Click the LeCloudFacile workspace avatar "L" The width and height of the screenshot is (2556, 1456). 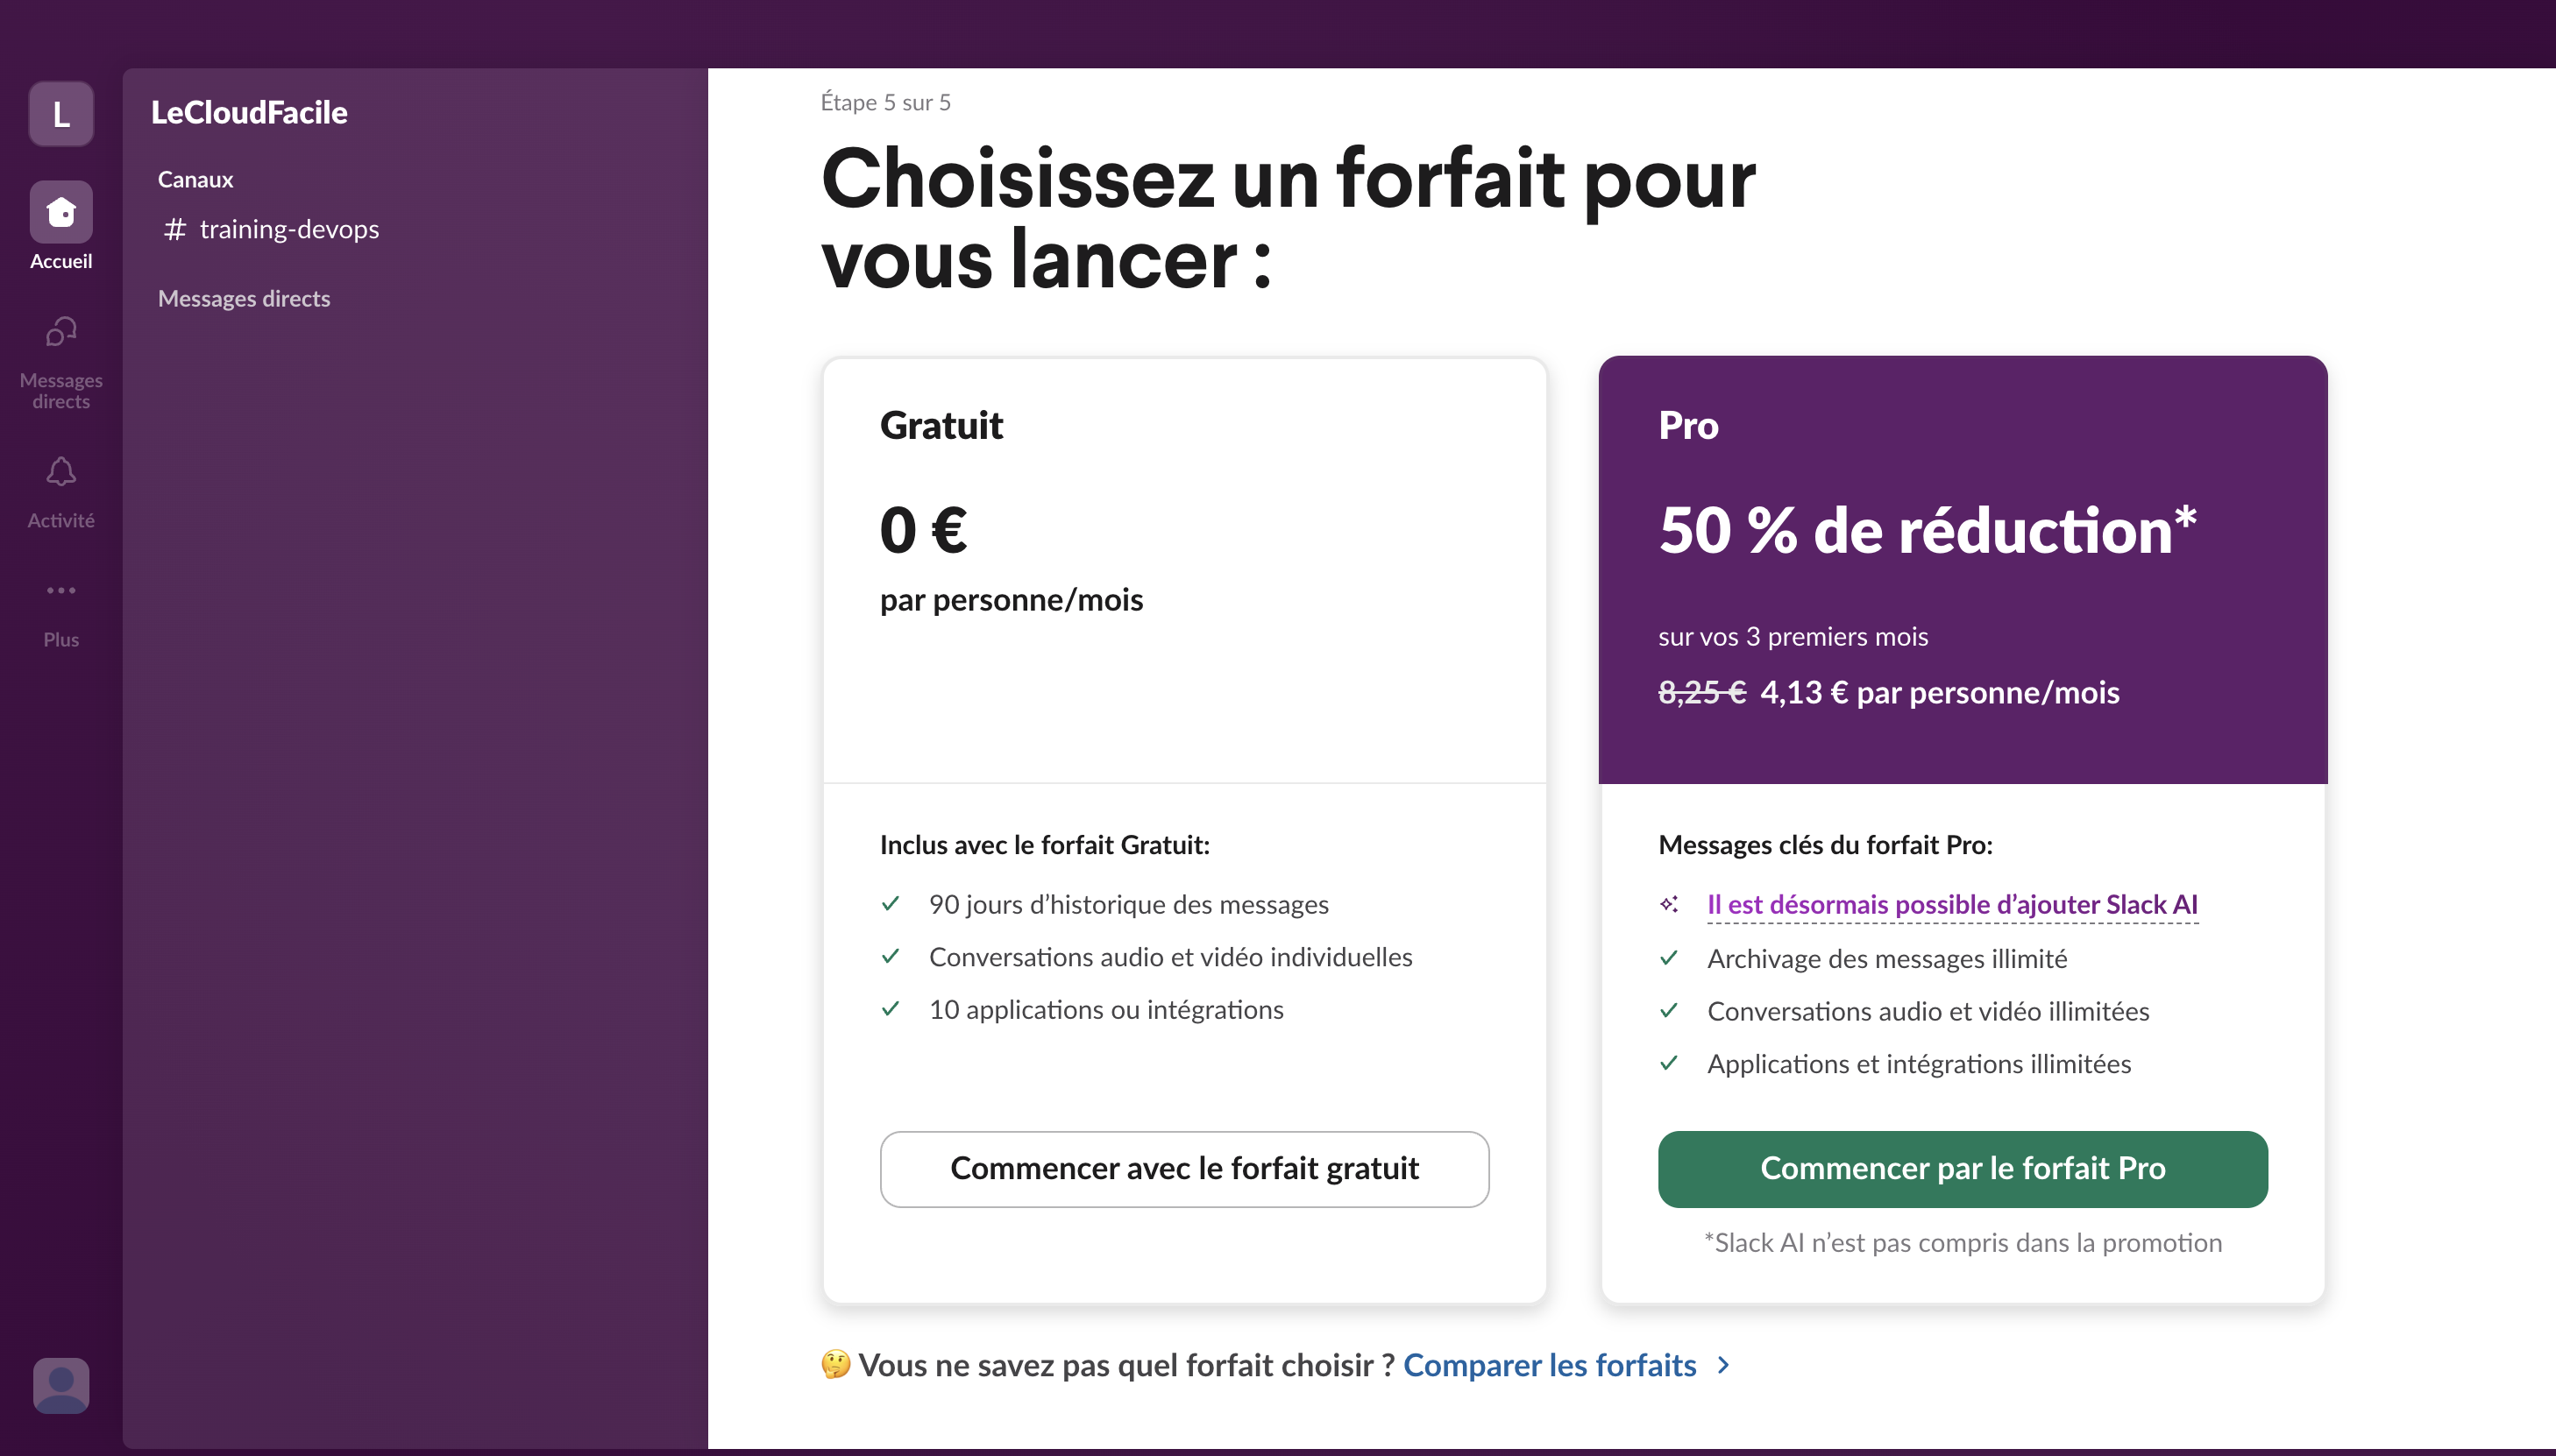point(61,114)
